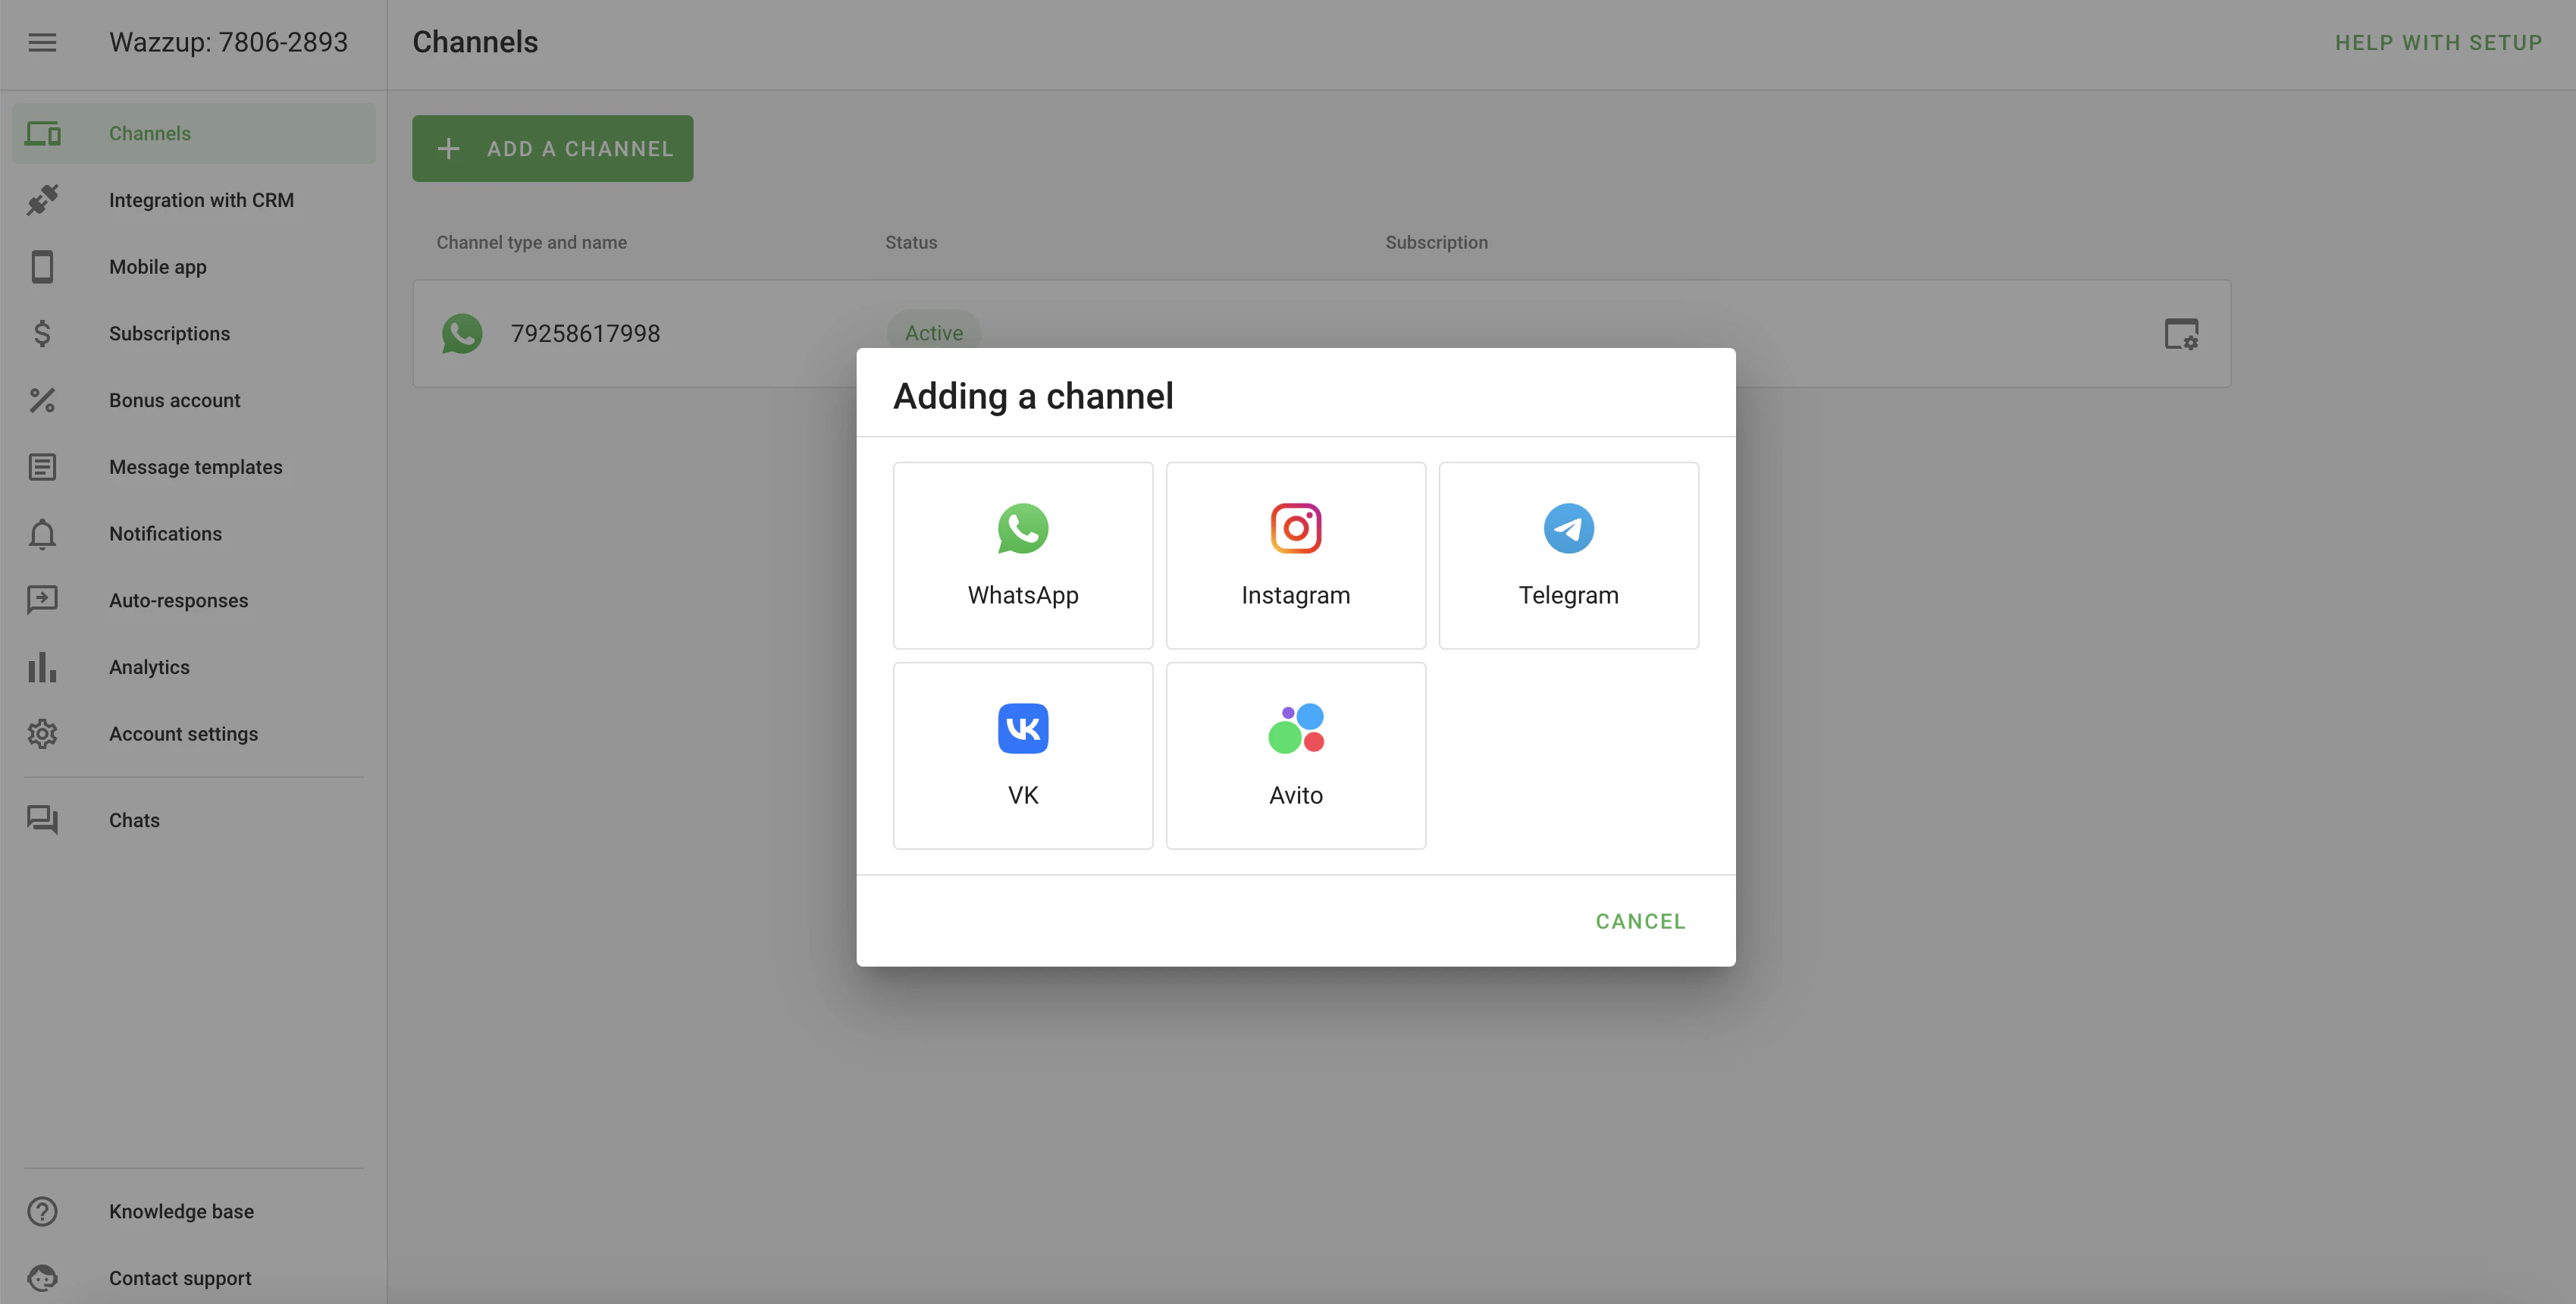Open the Auto-responses section
Screen dimensions: 2576x1304
[178, 600]
